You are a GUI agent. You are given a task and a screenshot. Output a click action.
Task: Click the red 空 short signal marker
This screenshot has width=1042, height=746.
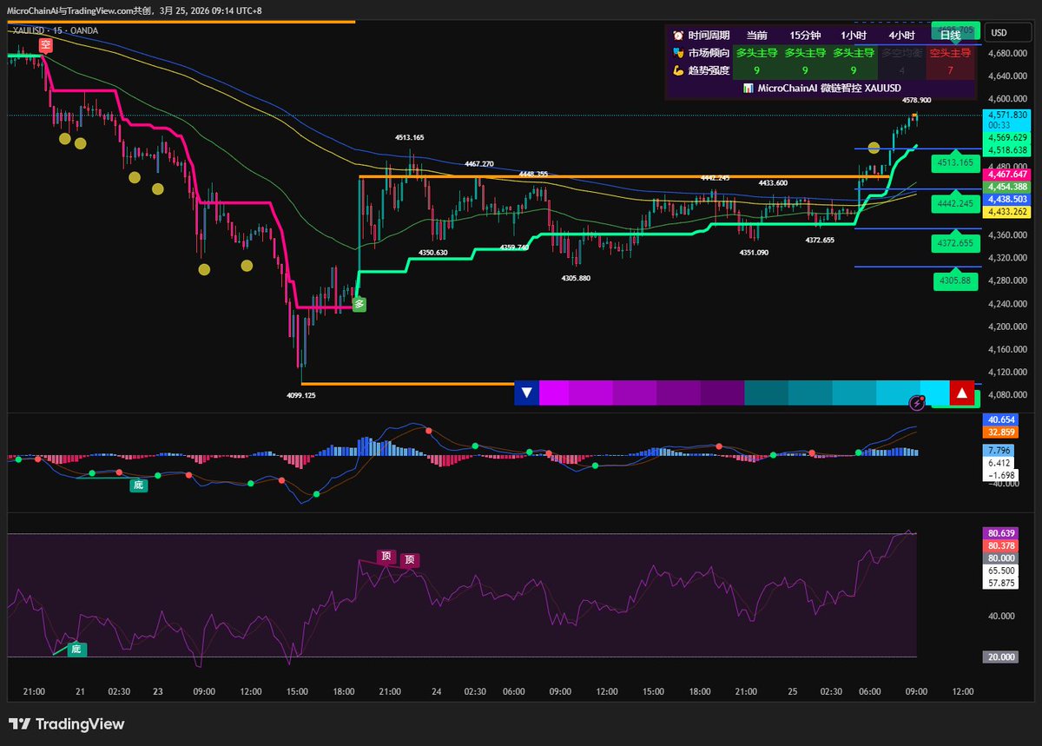(x=45, y=46)
